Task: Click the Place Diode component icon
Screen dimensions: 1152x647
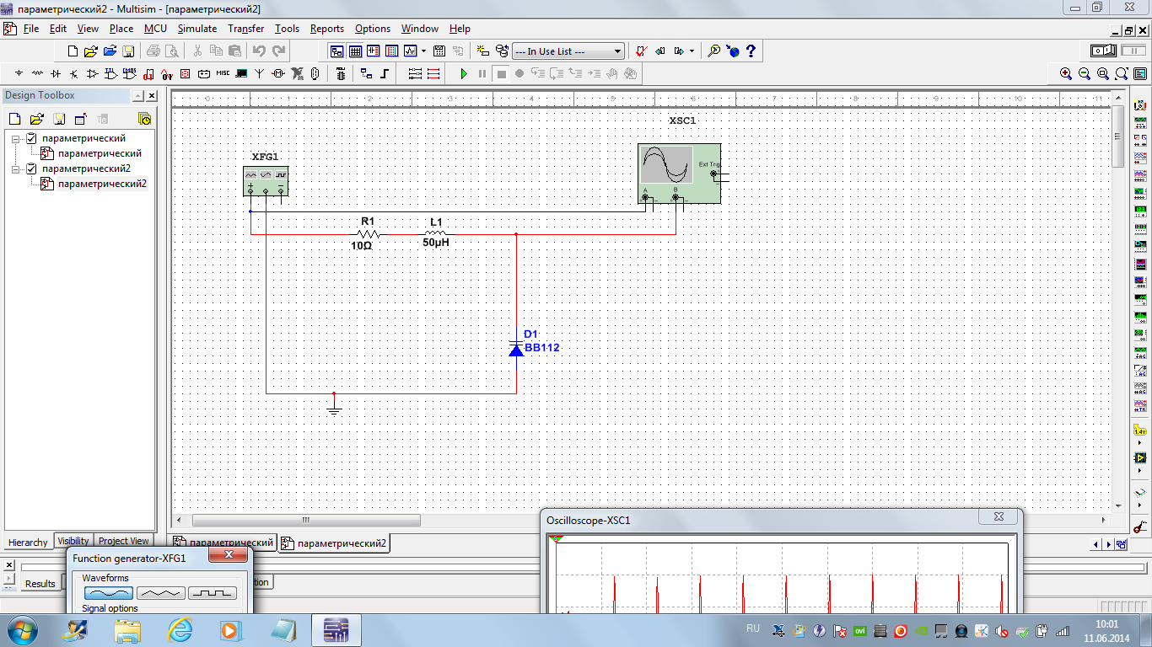Action: pos(55,73)
